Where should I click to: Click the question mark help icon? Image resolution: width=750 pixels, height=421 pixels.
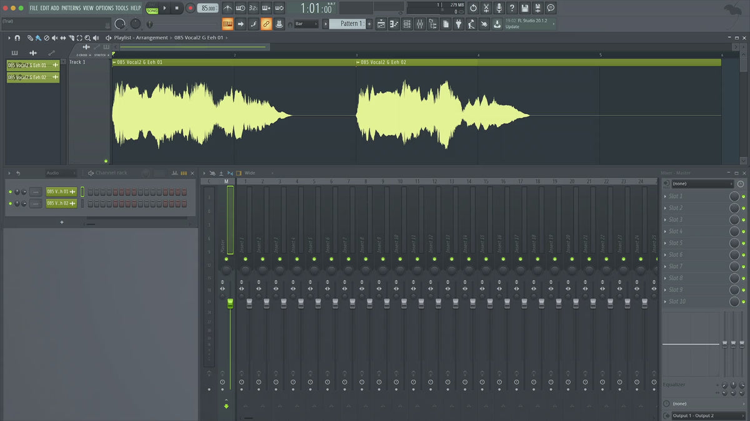pyautogui.click(x=512, y=8)
